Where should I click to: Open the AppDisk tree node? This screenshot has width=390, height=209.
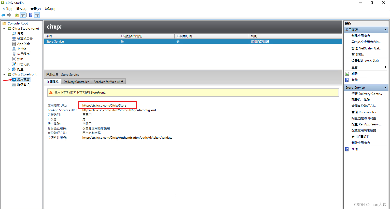pyautogui.click(x=23, y=44)
